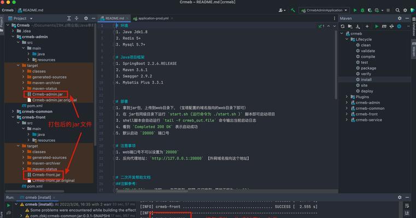Expand the .idea folder
Screen dimensions: 416x218
tap(13, 31)
